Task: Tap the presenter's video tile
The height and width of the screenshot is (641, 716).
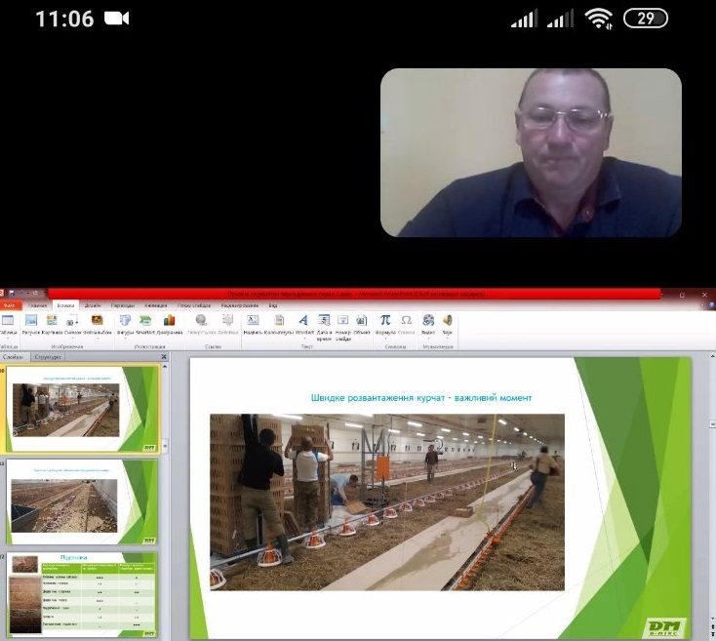Action: (x=531, y=152)
